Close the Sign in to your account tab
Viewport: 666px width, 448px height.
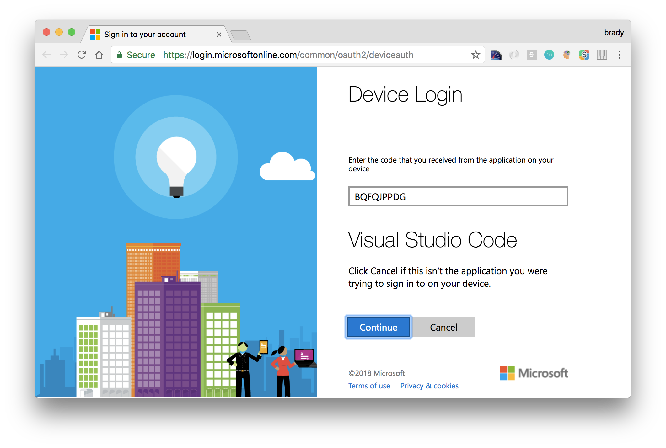[219, 35]
